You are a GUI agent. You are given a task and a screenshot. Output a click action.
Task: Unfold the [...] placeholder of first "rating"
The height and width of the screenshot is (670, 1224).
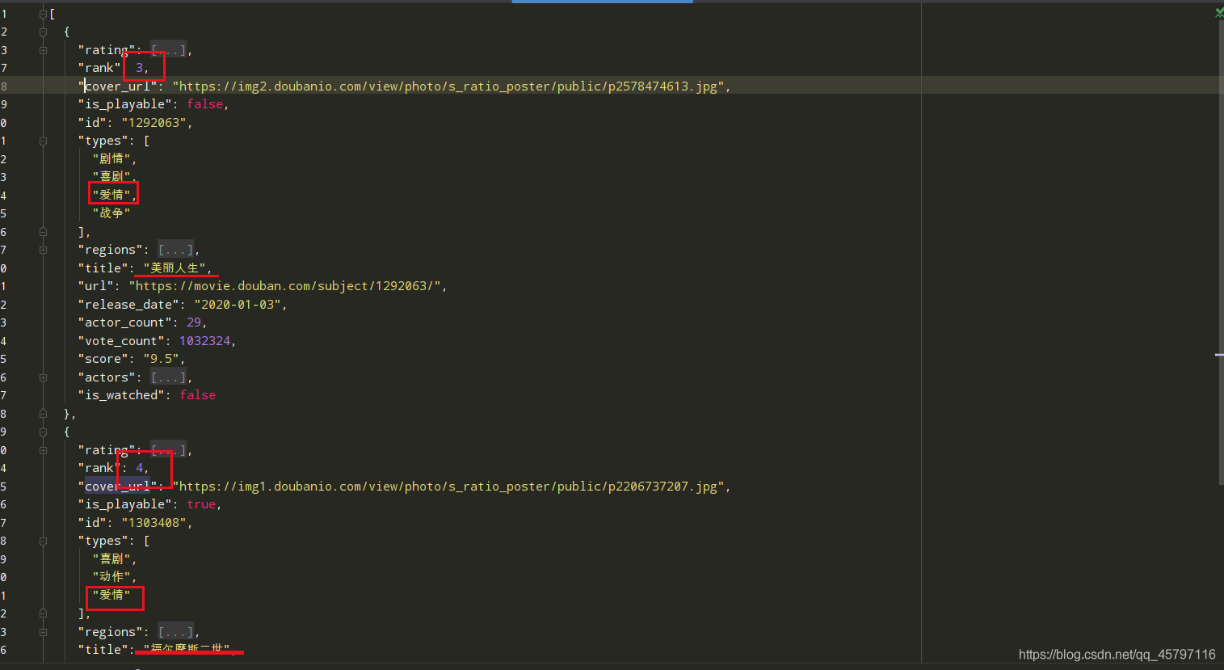(x=168, y=50)
